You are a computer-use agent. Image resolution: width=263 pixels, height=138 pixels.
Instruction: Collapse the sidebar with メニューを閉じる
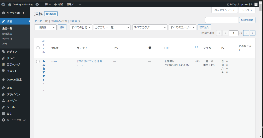[x=16, y=120]
